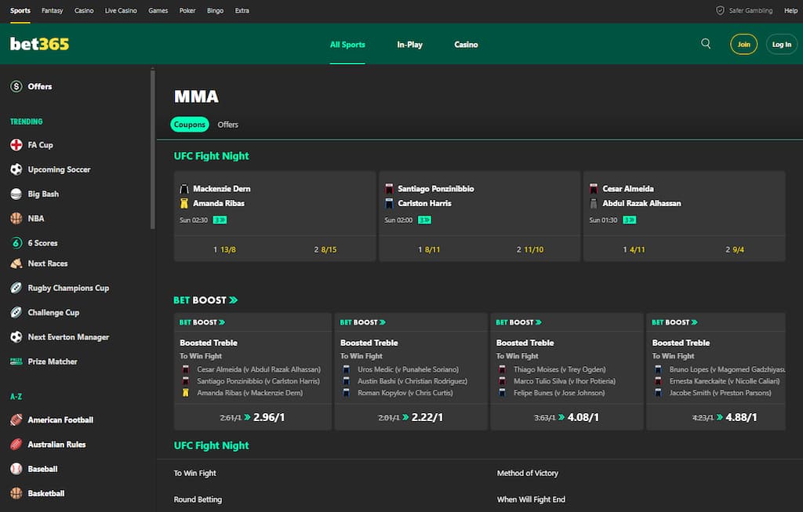Select the boosted treble at 2.22/1
Viewport: 803px width, 512px height.
[x=411, y=417]
